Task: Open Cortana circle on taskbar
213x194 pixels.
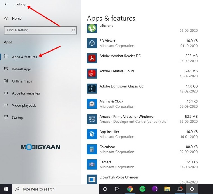Action: [x=105, y=189]
